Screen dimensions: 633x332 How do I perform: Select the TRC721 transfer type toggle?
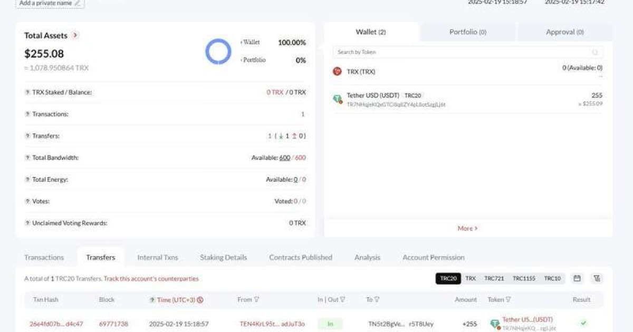tap(494, 278)
